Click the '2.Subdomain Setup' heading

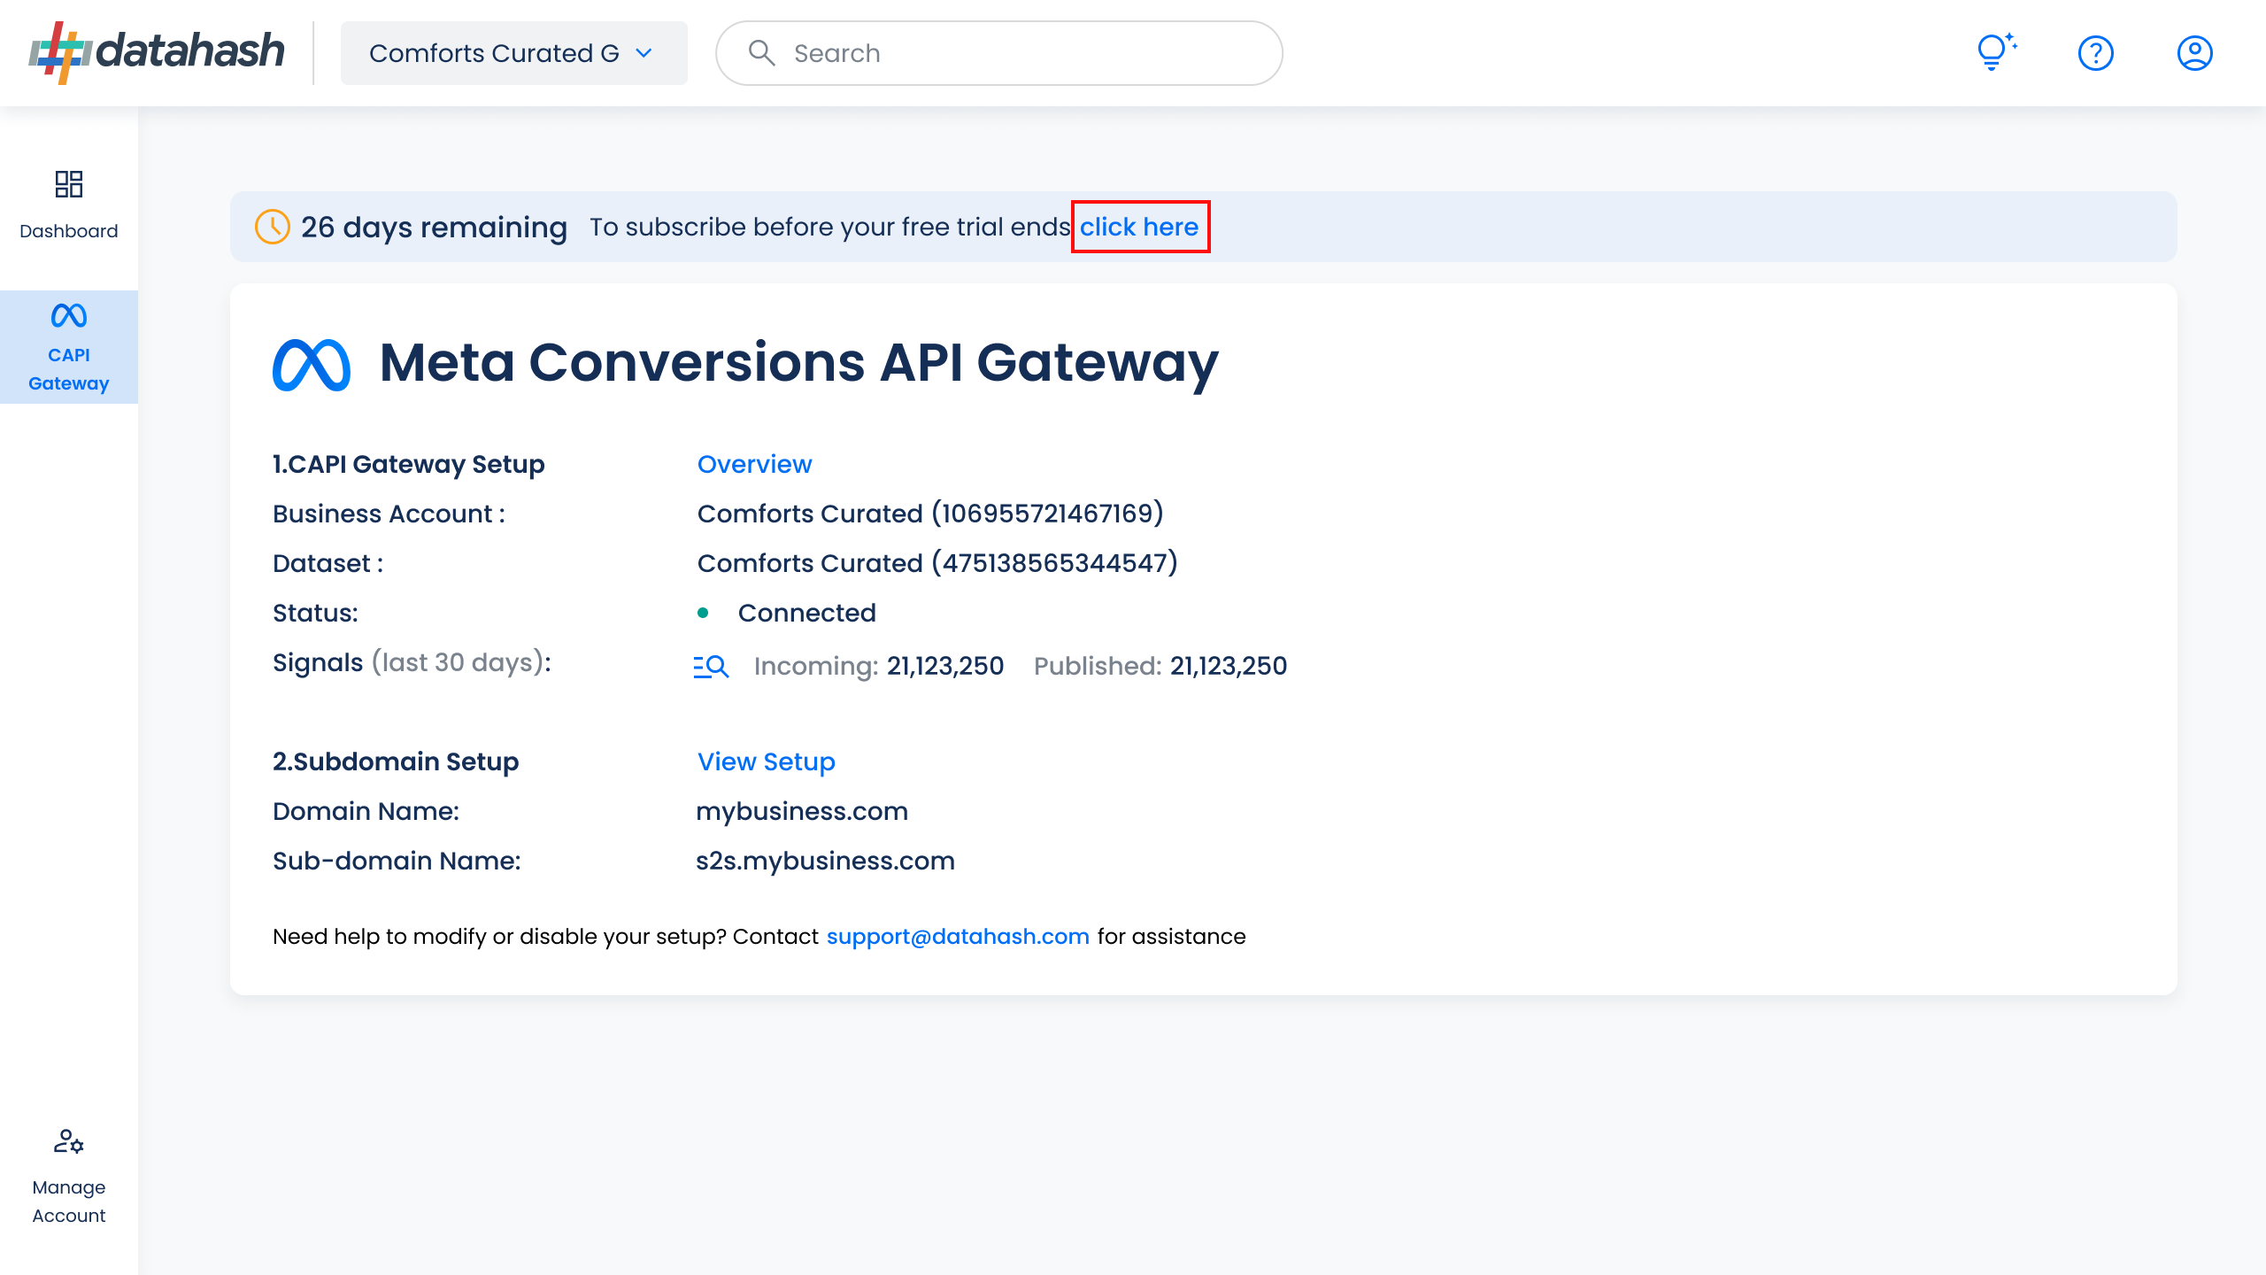[x=395, y=761]
